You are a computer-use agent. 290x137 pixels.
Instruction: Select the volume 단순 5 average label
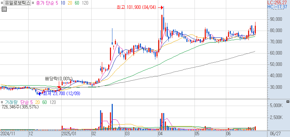[x=26, y=102]
